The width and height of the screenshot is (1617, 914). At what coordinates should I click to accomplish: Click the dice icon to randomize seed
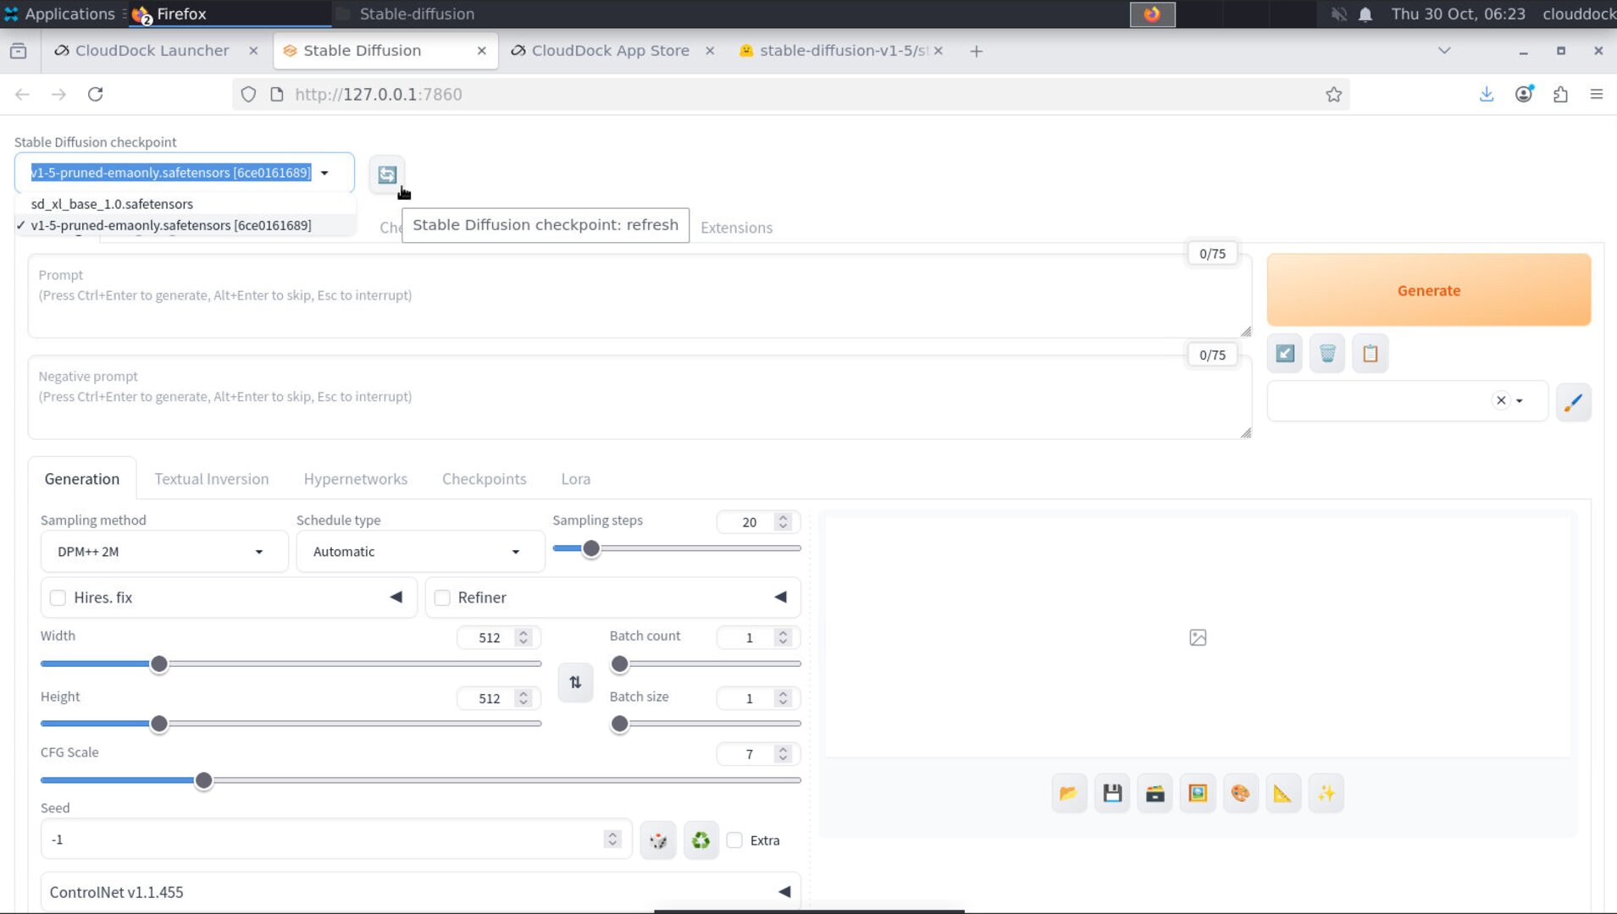click(x=658, y=840)
